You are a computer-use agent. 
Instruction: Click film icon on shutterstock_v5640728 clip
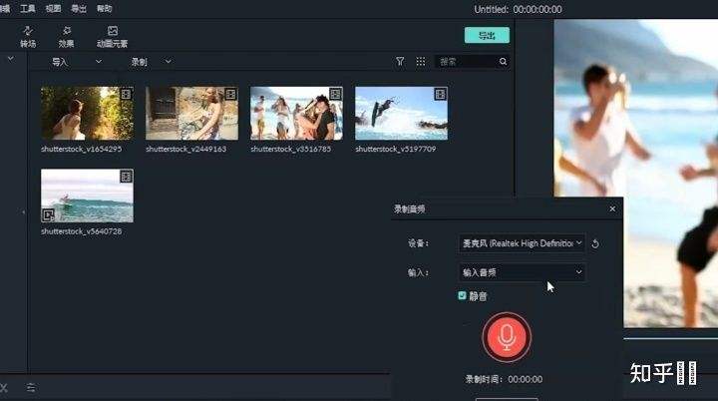coord(126,177)
